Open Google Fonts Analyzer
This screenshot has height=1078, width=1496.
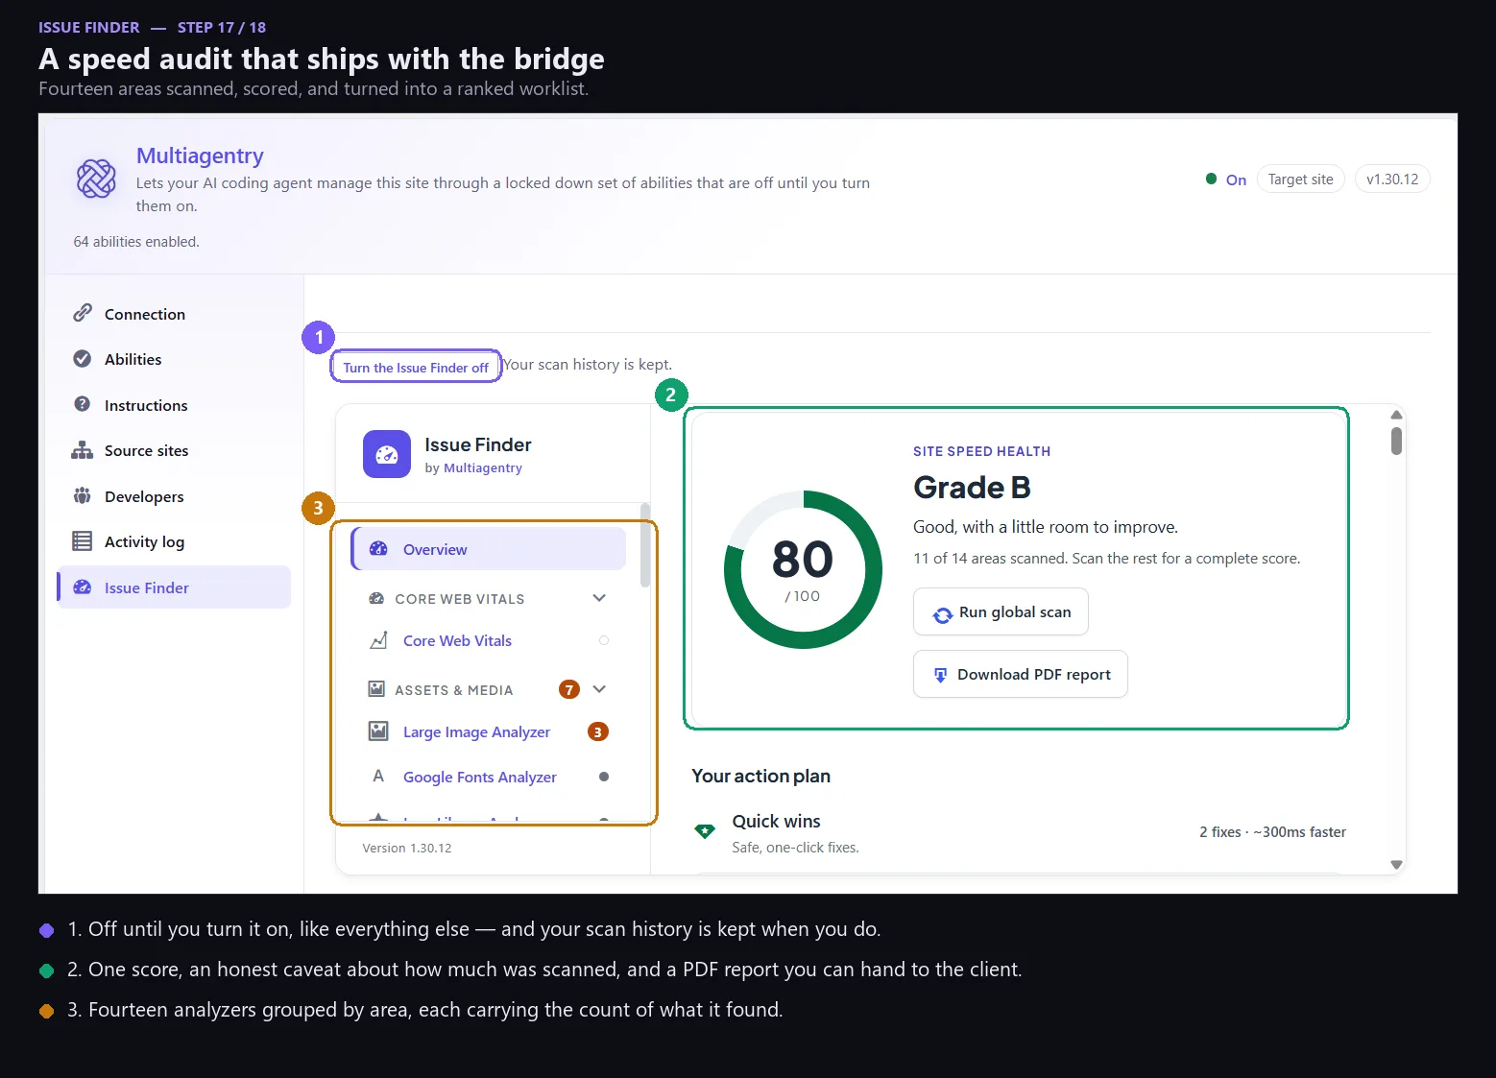480,777
